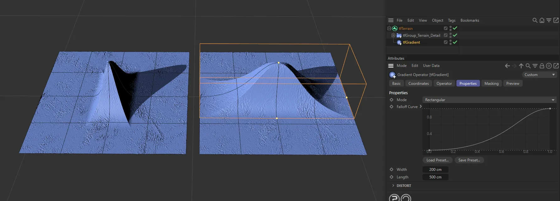Image resolution: width=560 pixels, height=201 pixels.
Task: Toggle keyframe diamond for Falloff Curve
Action: click(391, 107)
